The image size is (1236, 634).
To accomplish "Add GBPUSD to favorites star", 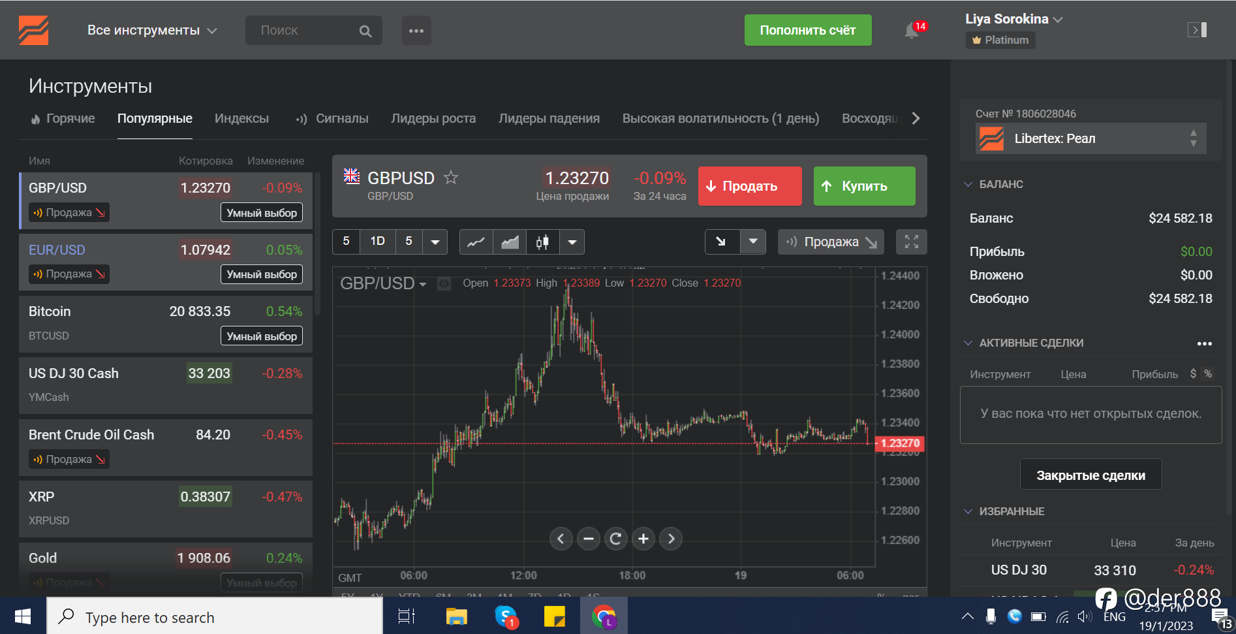I will click(x=451, y=177).
